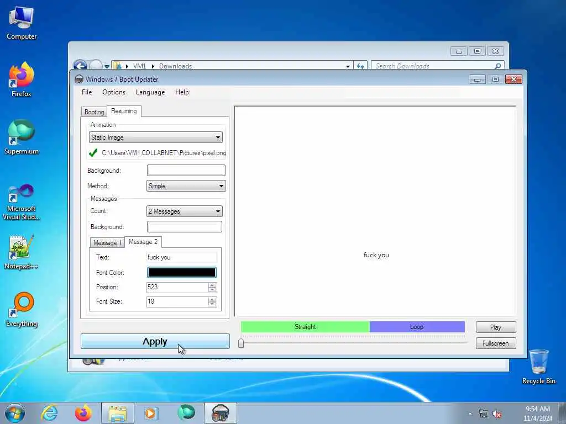Image resolution: width=566 pixels, height=424 pixels.
Task: Click the animation frame slider handle
Action: click(241, 342)
